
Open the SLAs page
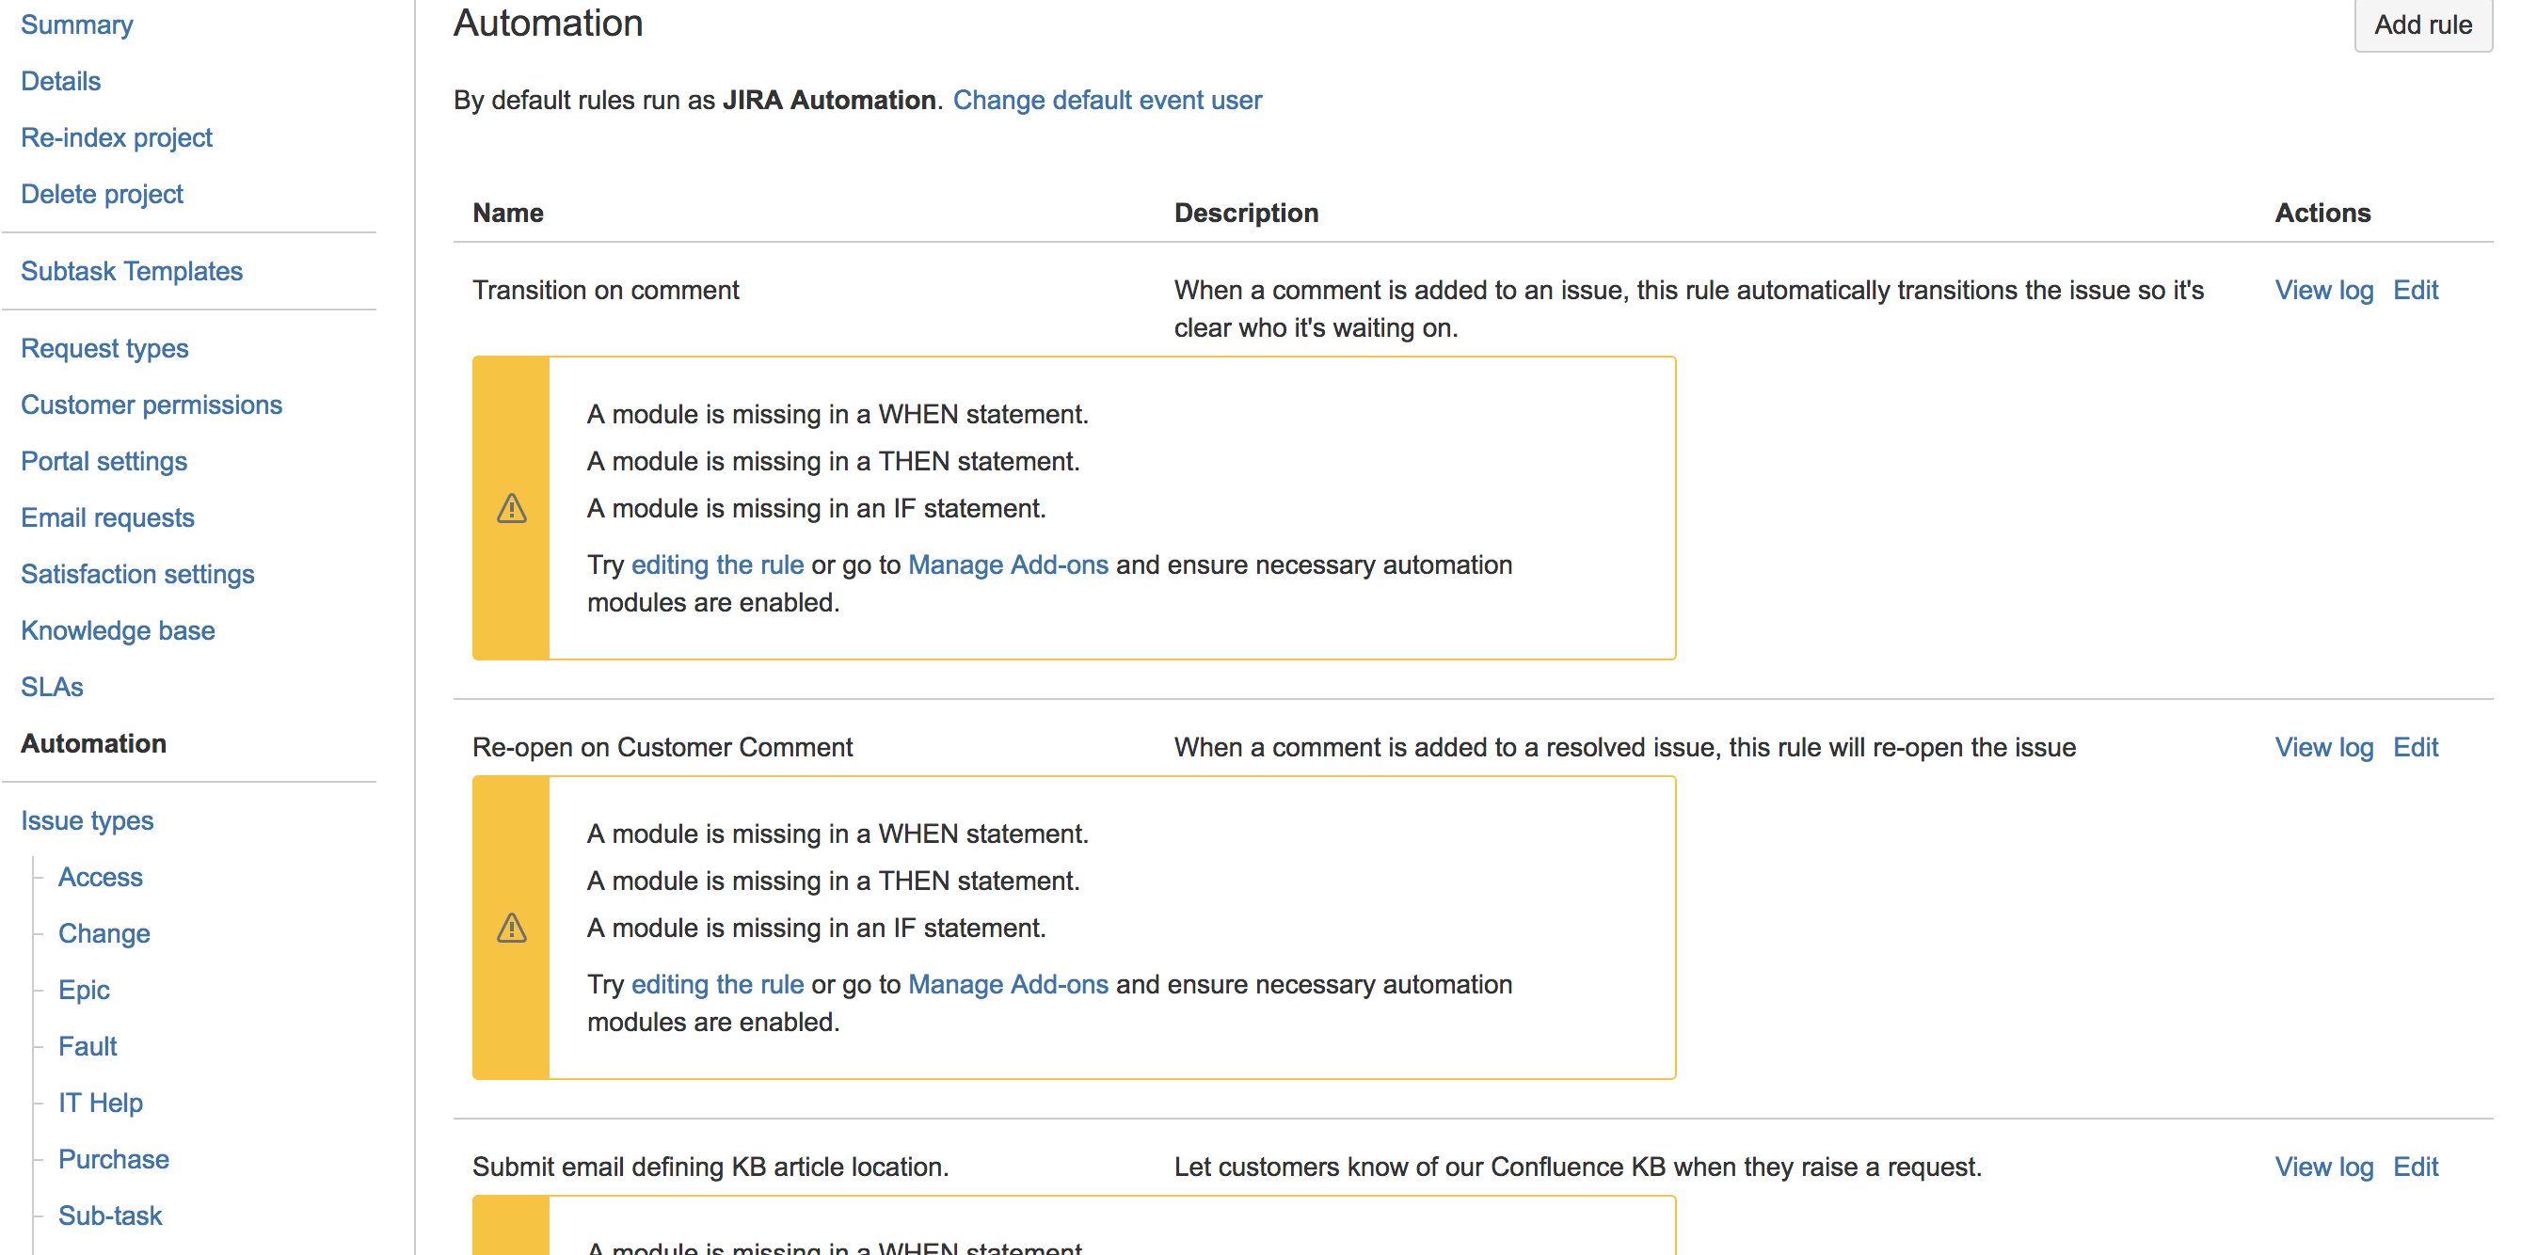coord(52,687)
